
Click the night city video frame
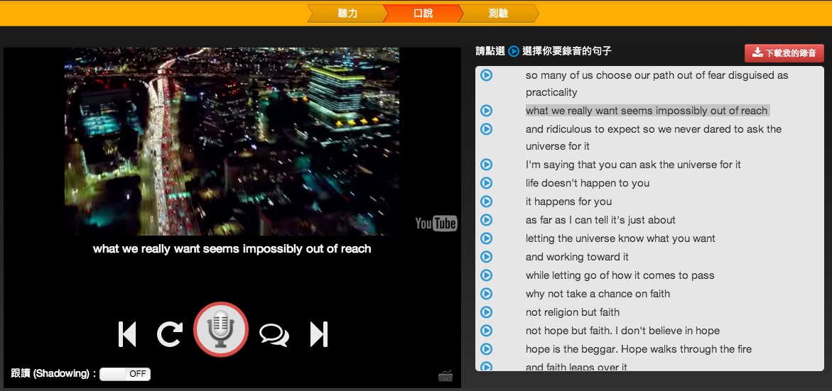coord(232,141)
